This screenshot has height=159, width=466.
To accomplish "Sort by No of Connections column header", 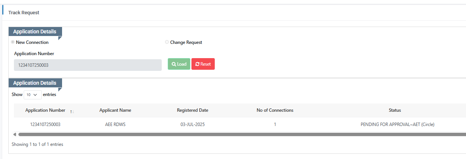I will (275, 110).
